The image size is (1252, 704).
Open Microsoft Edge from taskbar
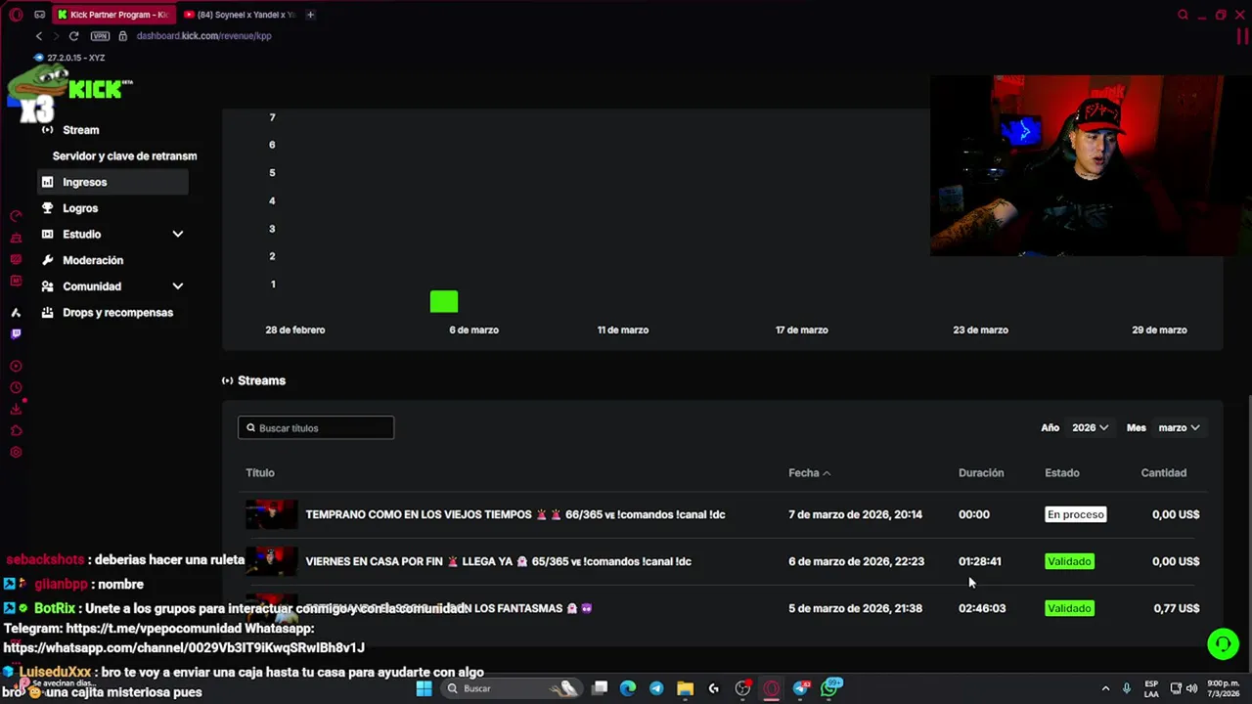click(x=628, y=688)
